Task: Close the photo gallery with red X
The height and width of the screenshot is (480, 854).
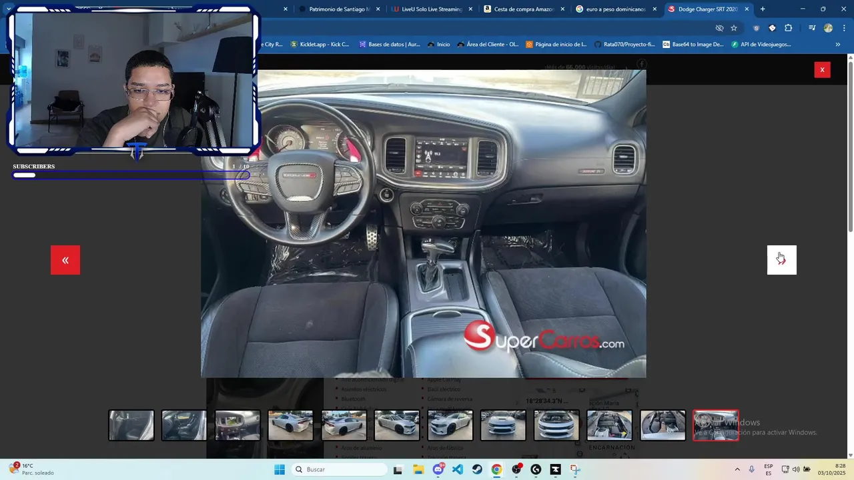Action: 822,69
